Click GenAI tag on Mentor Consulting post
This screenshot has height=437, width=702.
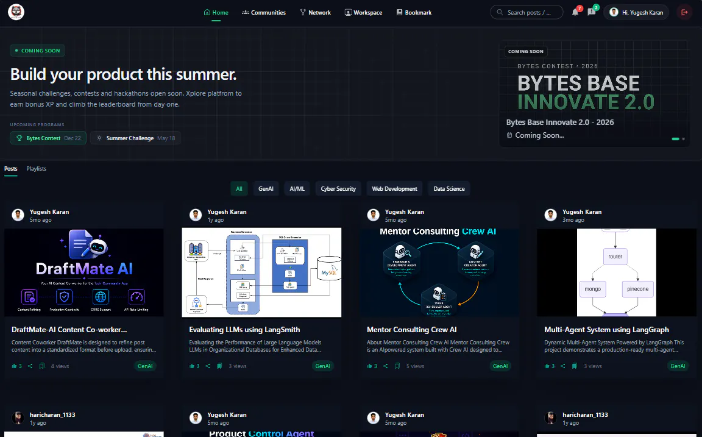500,366
